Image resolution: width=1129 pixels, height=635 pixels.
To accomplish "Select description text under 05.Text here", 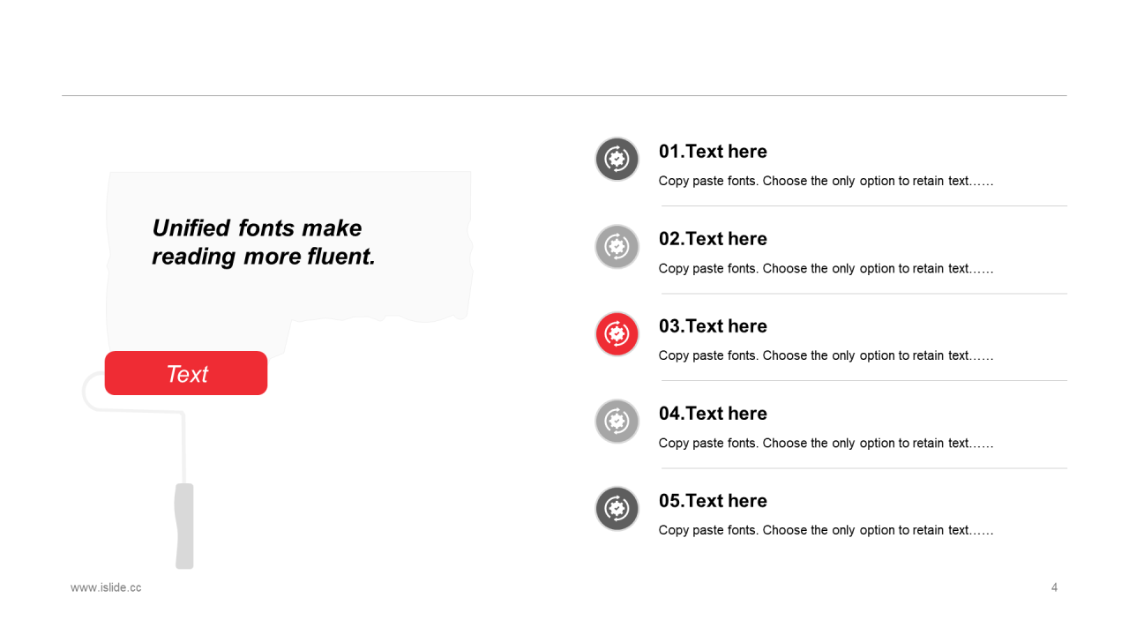I will pyautogui.click(x=826, y=531).
